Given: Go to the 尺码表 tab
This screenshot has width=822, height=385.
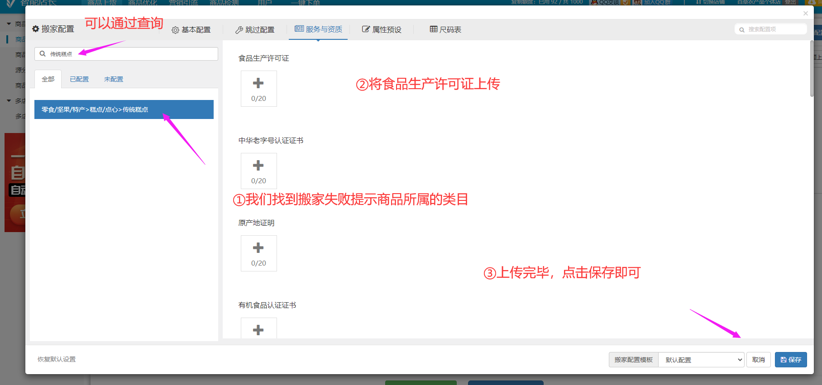Looking at the screenshot, I should point(445,30).
